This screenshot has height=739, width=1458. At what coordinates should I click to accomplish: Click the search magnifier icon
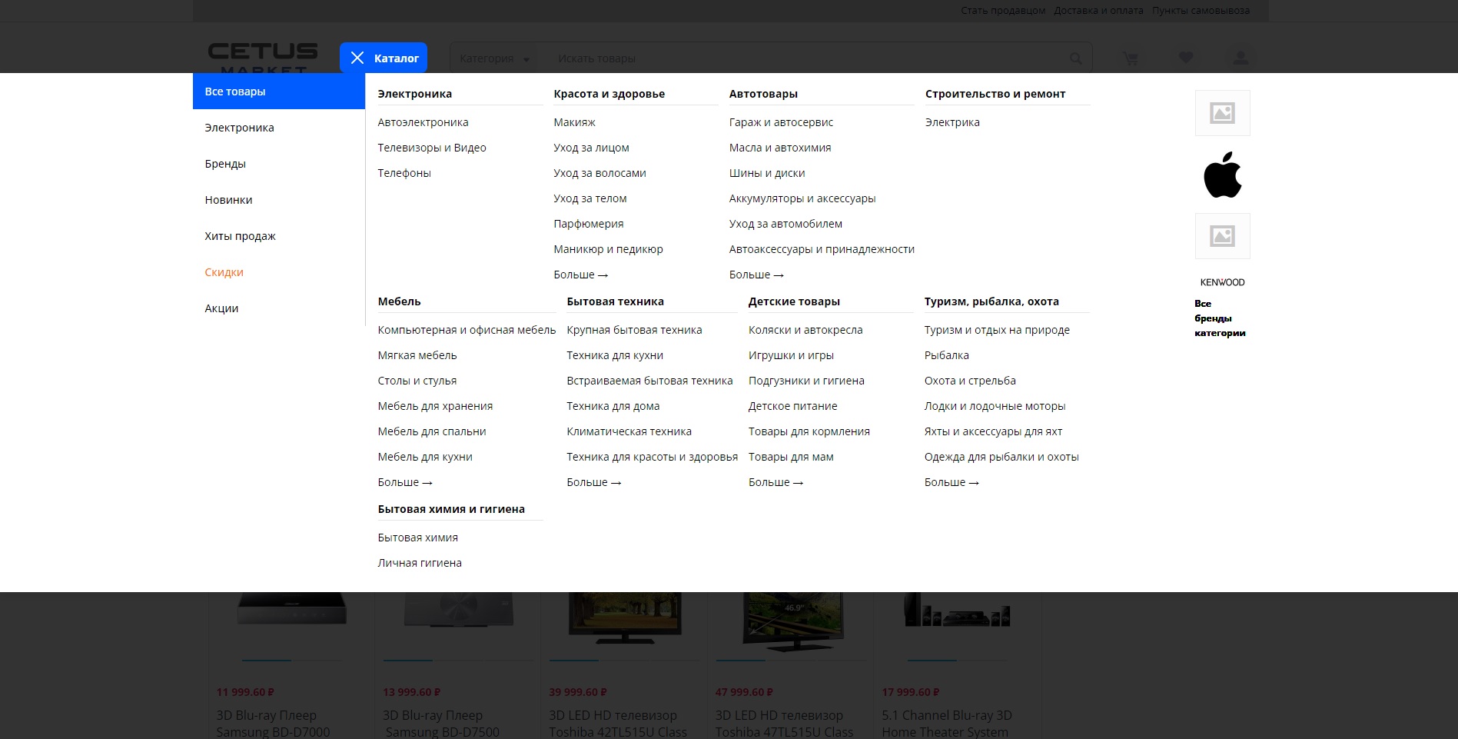coord(1075,58)
